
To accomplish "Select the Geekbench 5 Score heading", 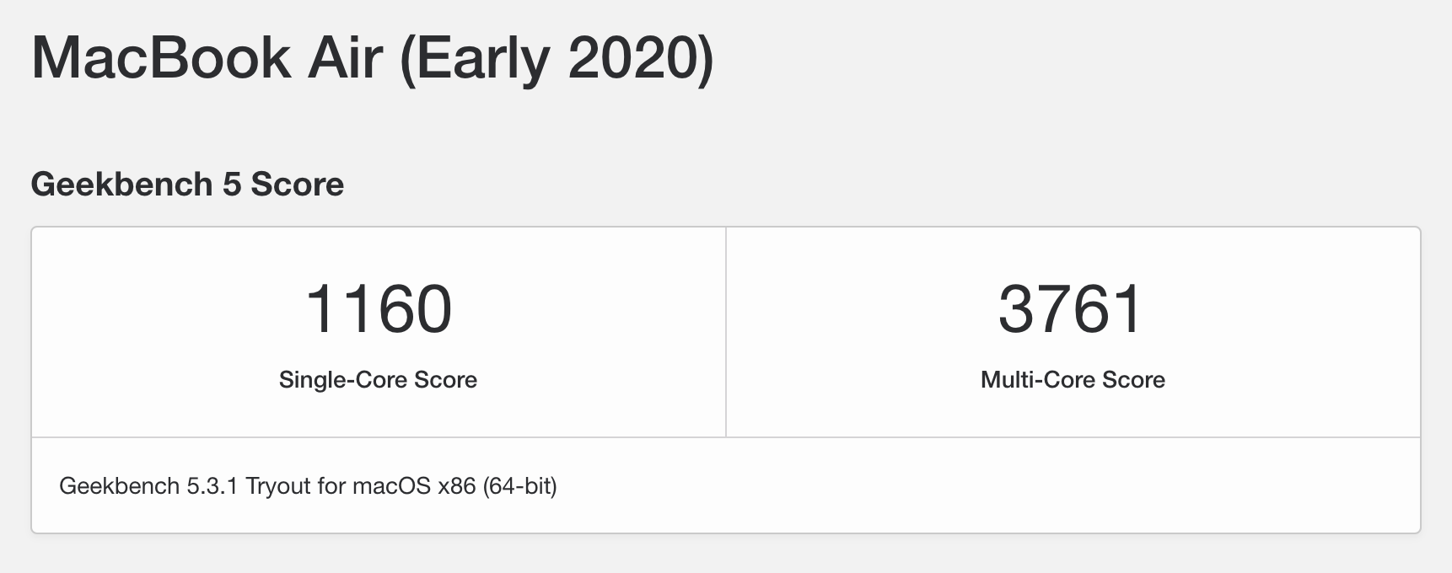I will click(187, 185).
